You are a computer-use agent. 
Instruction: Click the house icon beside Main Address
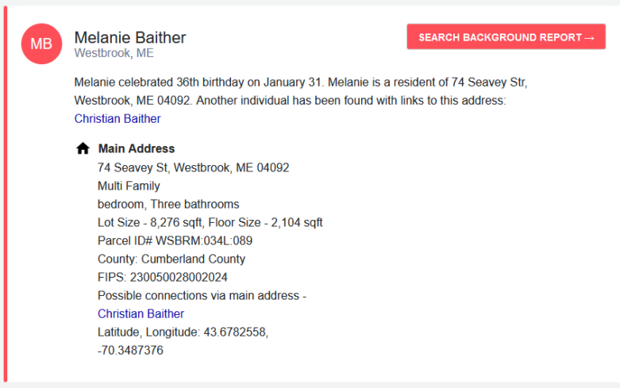click(83, 148)
